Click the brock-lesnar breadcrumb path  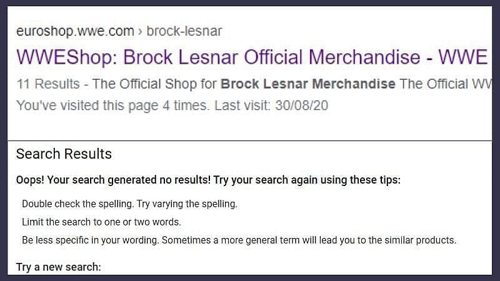(x=184, y=31)
